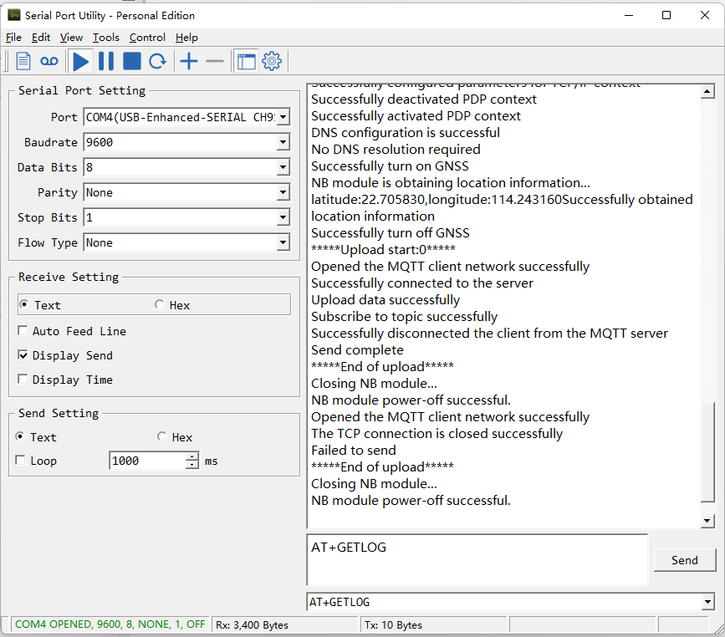
Task: Expand the Flow Type dropdown
Action: (x=283, y=242)
